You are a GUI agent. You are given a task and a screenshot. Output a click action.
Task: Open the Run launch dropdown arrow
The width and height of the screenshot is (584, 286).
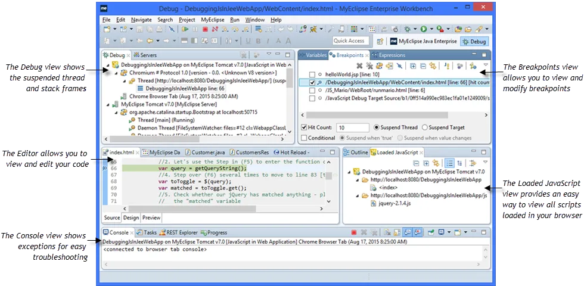pyautogui.click(x=431, y=29)
